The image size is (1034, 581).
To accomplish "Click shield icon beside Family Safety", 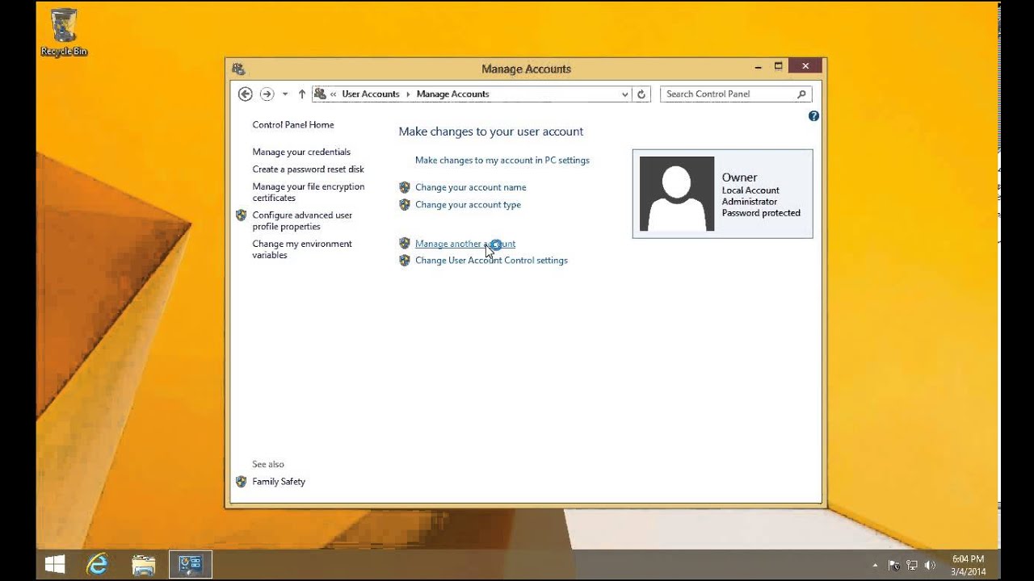I will point(241,482).
